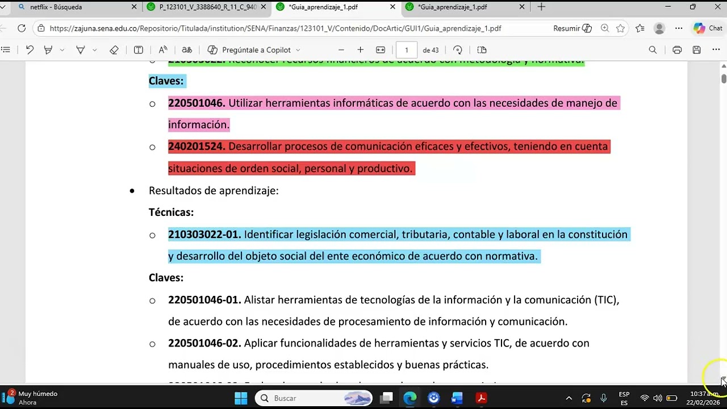Expand the draw pen options dropdown arrow
Viewport: 727px width, 409px height.
tap(94, 50)
